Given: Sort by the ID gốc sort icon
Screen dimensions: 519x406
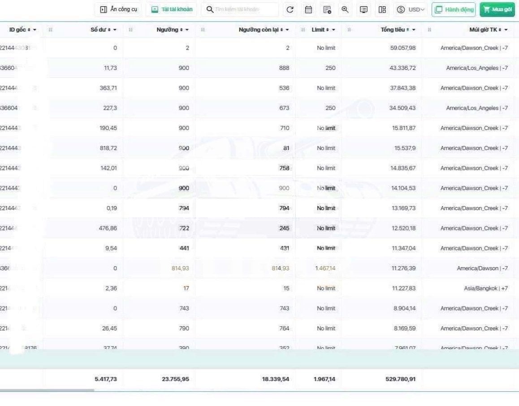Looking at the screenshot, I should pos(29,30).
